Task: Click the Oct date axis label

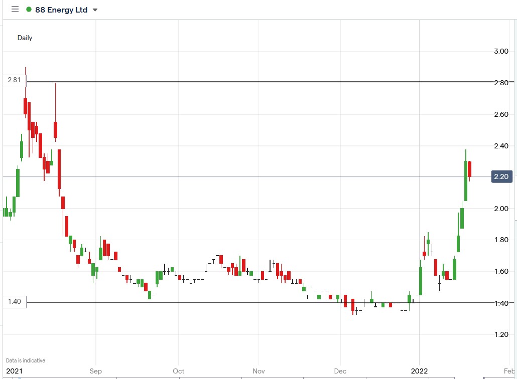Action: click(178, 371)
